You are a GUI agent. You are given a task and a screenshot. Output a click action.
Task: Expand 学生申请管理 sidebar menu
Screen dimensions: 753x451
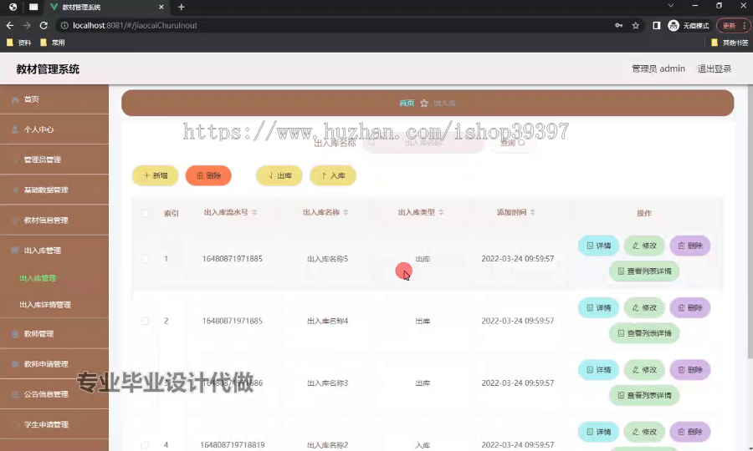(54, 424)
